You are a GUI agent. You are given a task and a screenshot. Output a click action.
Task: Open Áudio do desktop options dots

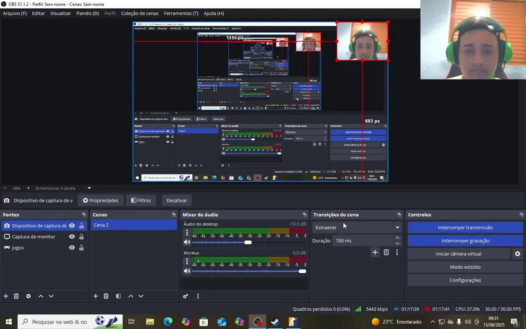coord(187,232)
